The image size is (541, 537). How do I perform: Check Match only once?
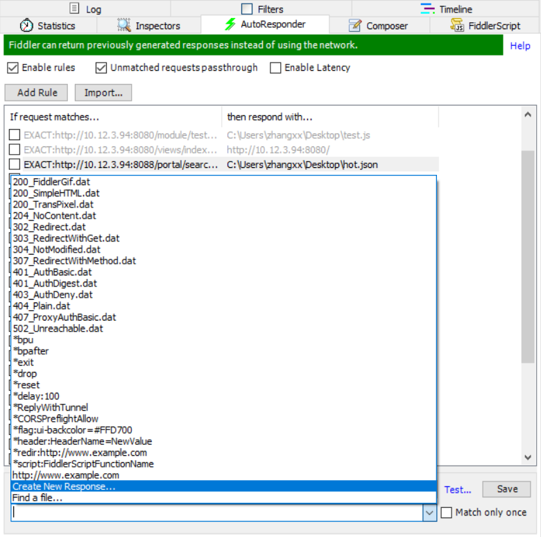pos(446,513)
